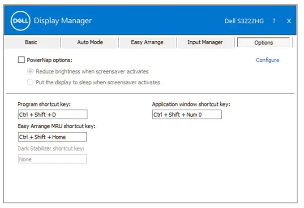Click the Dell logo icon
The width and height of the screenshot is (304, 208).
21,21
